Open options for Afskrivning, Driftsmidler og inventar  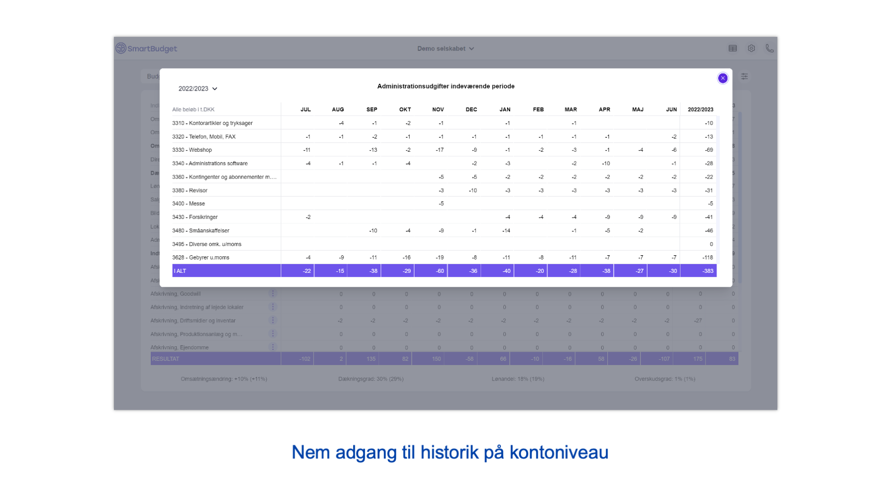coord(273,320)
